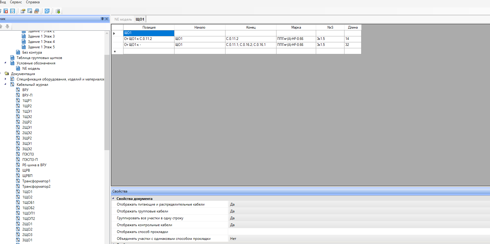Click the document icon beside ВРУ
The width and height of the screenshot is (490, 244).
click(18, 90)
